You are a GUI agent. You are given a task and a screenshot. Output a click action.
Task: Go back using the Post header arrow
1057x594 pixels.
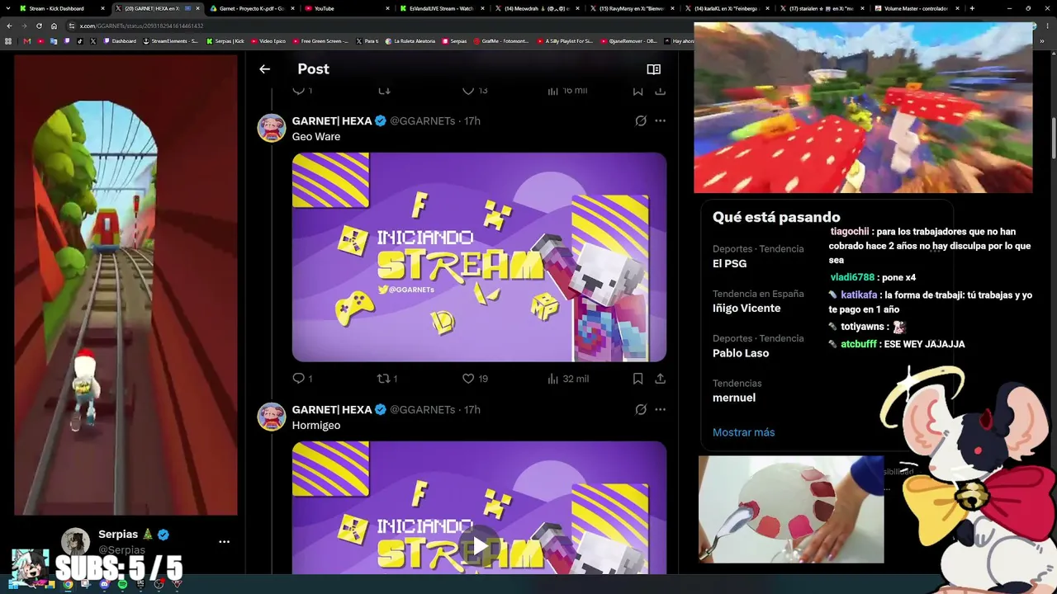(x=264, y=69)
